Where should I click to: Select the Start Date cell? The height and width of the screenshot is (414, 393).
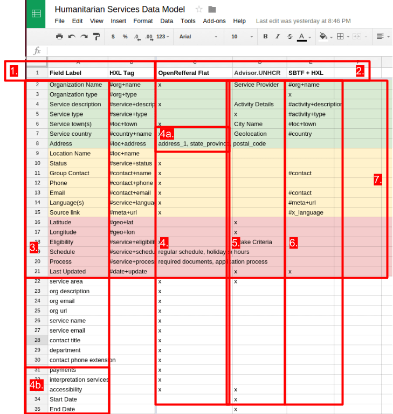[78, 399]
